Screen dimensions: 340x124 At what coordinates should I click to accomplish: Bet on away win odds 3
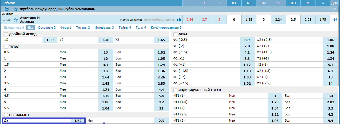click(x=219, y=20)
